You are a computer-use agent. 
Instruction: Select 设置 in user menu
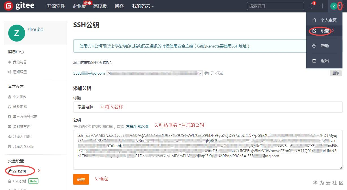324,31
